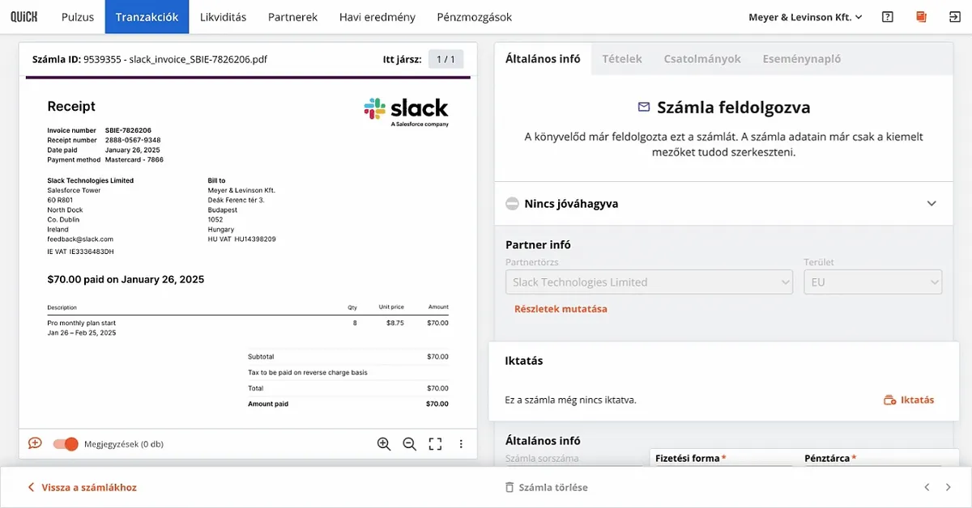Show the Eseménynapló tab
This screenshot has width=972, height=508.
[x=802, y=59]
